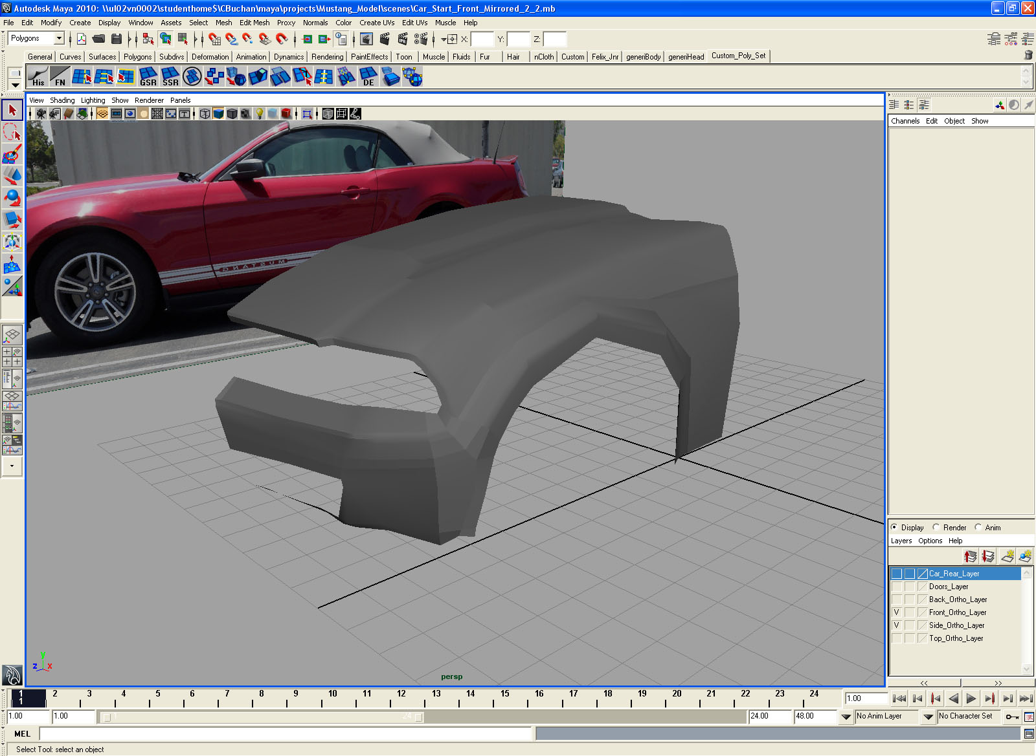
Task: Enable wireframe cube display in viewport toolbar
Action: [205, 114]
